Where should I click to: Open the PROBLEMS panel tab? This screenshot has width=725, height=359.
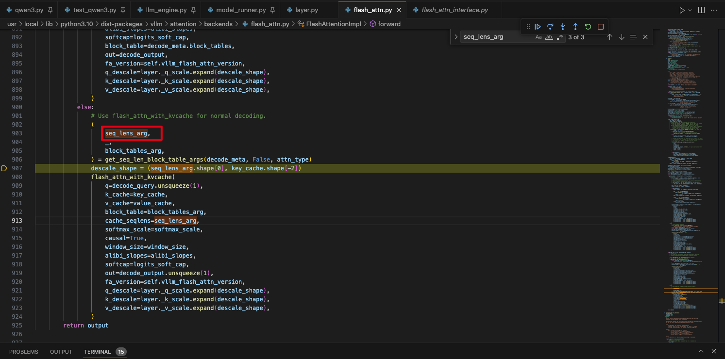23,352
